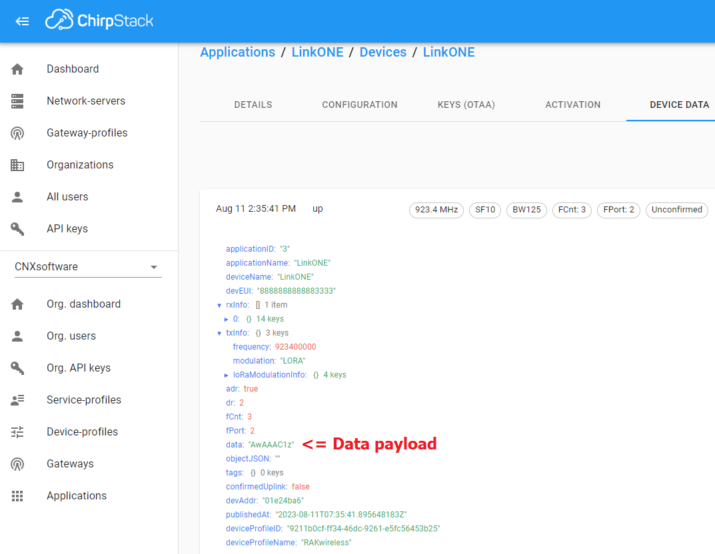The width and height of the screenshot is (715, 554).
Task: Click the BW125 chip
Action: pos(526,210)
